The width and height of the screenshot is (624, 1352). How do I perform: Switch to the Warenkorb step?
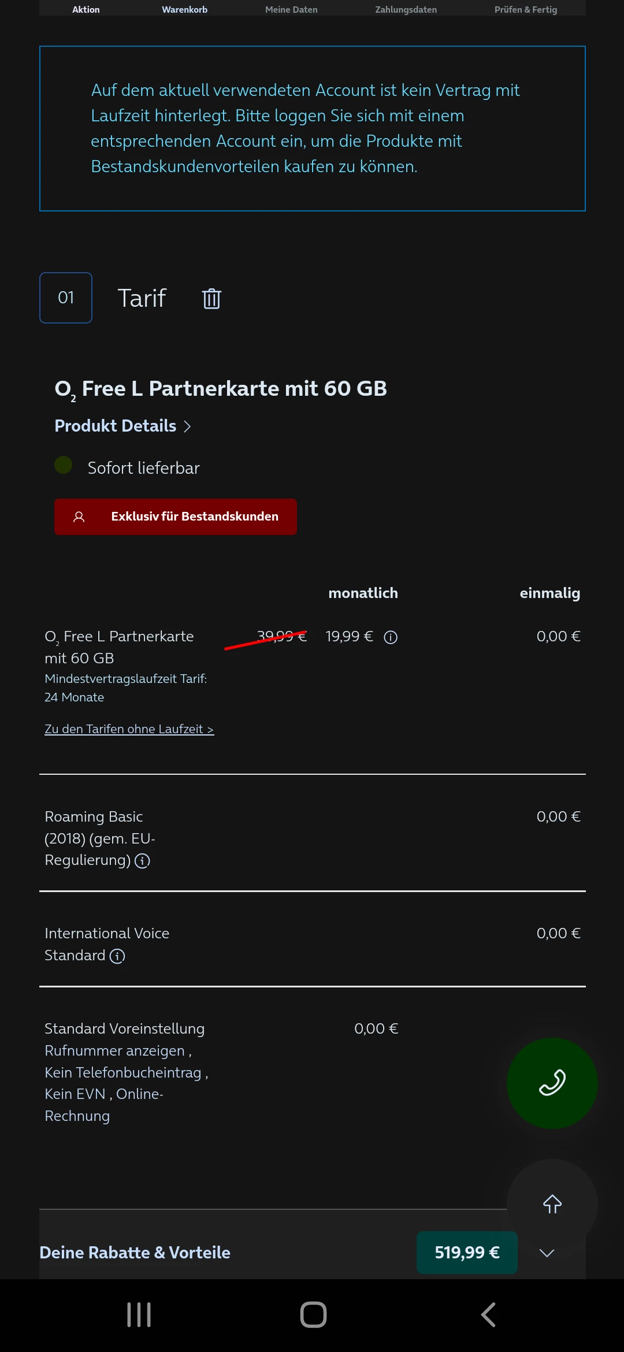pos(184,9)
